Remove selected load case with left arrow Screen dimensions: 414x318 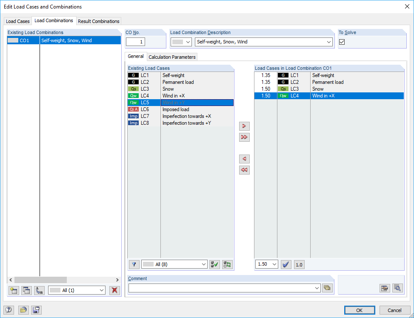[x=244, y=159]
